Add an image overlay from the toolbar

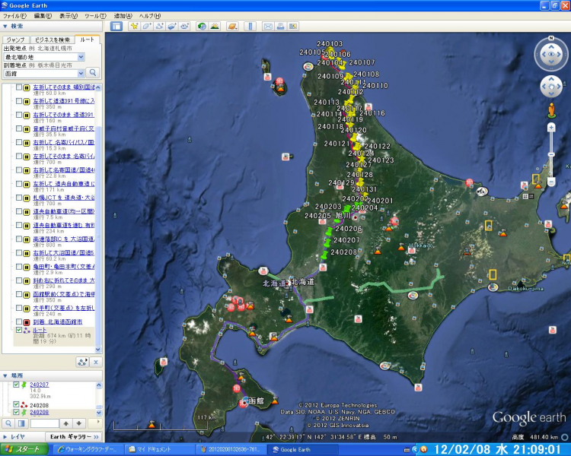172,26
